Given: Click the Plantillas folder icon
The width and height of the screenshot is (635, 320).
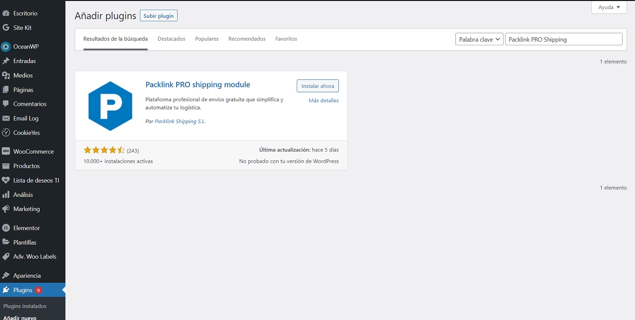Looking at the screenshot, I should 6,243.
